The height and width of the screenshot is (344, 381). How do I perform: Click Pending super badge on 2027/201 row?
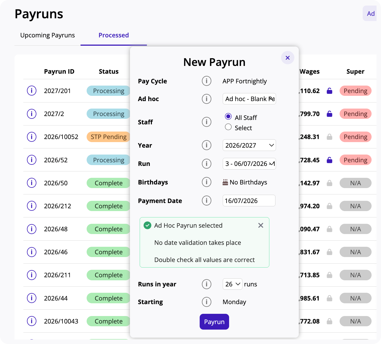click(355, 91)
